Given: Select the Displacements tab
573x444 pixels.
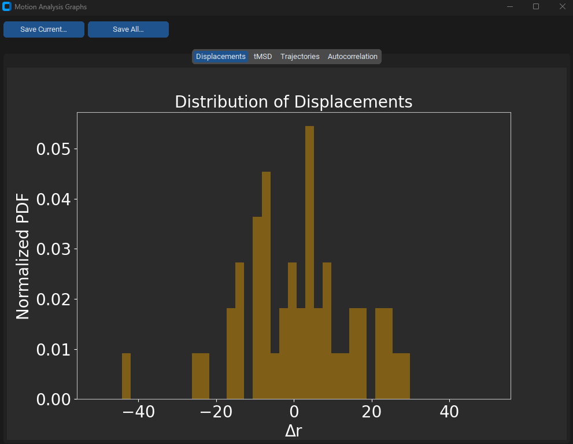Looking at the screenshot, I should 220,57.
